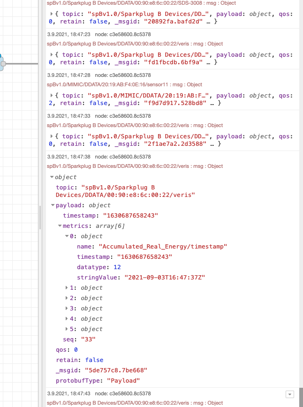Expand the message with _msgid "2f1ae7a2.2d3588"
This screenshot has height=407, width=303.
pyautogui.click(x=52, y=136)
